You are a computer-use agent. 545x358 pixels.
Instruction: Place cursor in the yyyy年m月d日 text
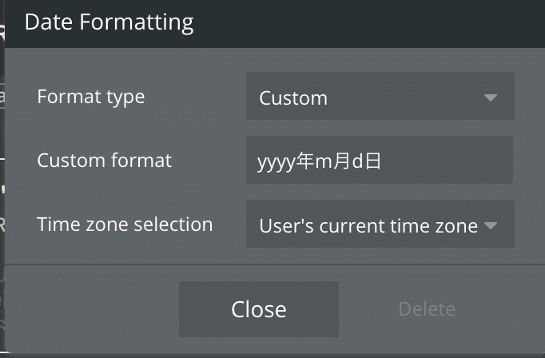tap(319, 162)
